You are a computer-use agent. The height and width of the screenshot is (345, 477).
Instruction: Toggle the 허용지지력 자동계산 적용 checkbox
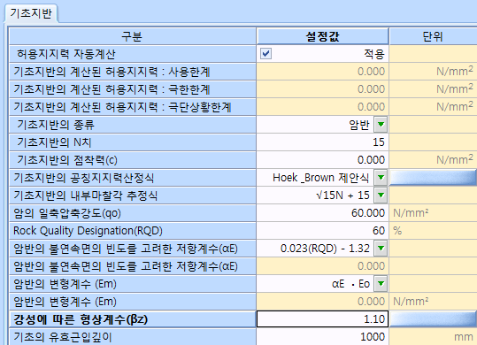(x=265, y=54)
